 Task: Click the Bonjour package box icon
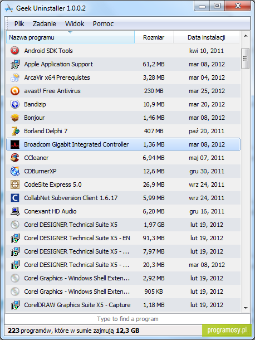(15, 118)
